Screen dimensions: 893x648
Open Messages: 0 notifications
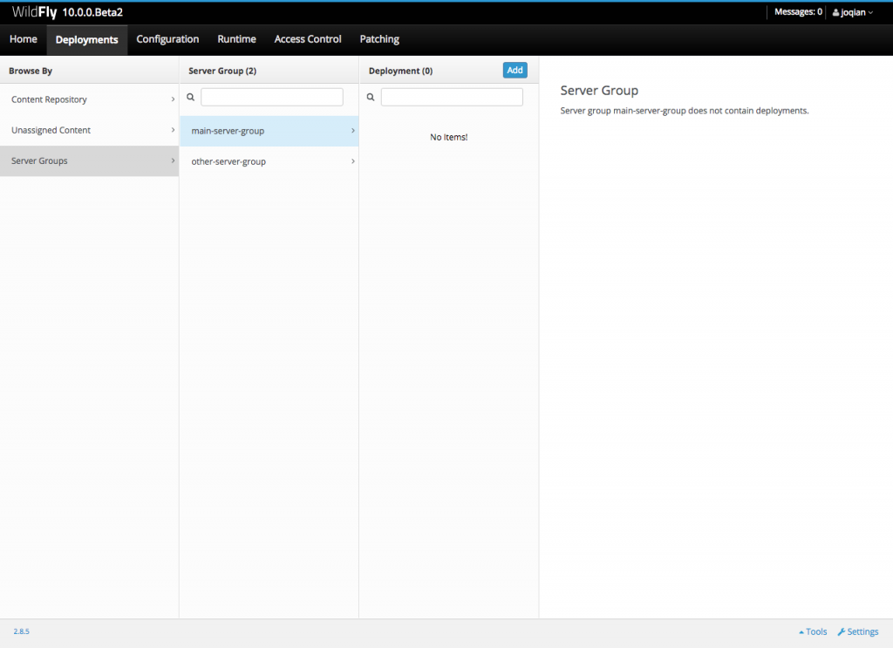click(798, 12)
